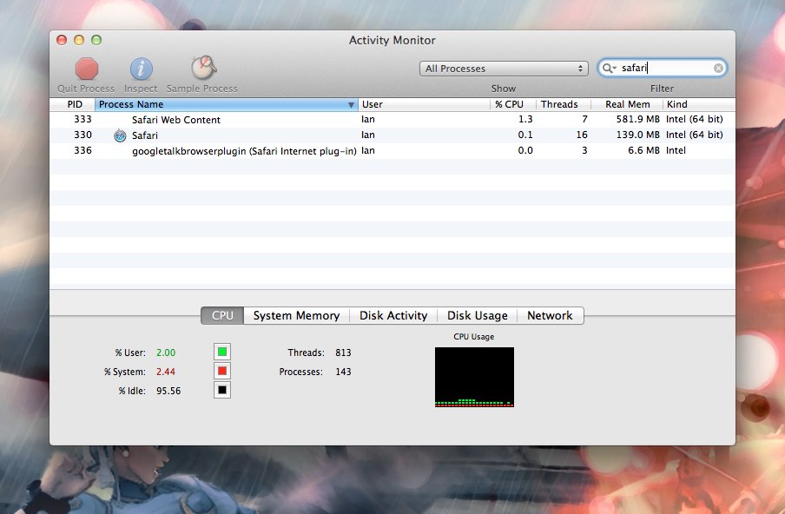785x514 pixels.
Task: Sort by the Real Mem column header
Action: (x=627, y=104)
